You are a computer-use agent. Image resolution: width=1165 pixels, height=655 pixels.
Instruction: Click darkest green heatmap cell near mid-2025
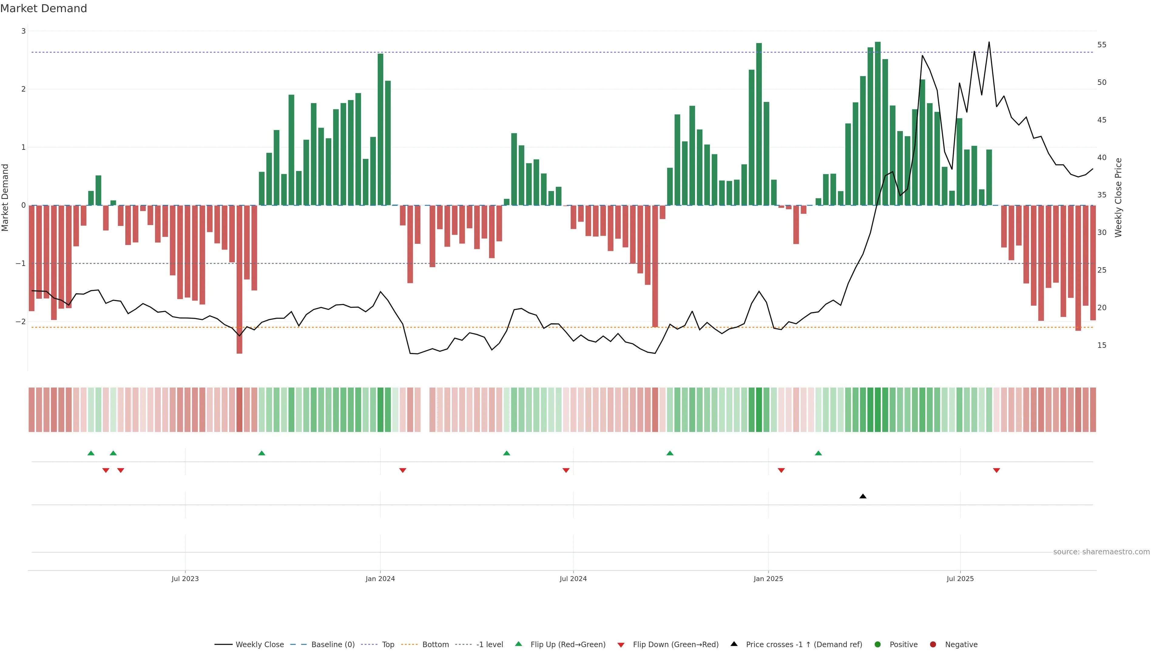[x=877, y=410]
